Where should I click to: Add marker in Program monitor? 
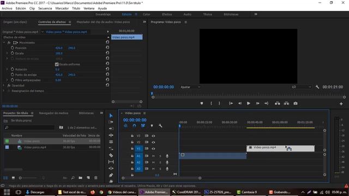tap(202, 103)
